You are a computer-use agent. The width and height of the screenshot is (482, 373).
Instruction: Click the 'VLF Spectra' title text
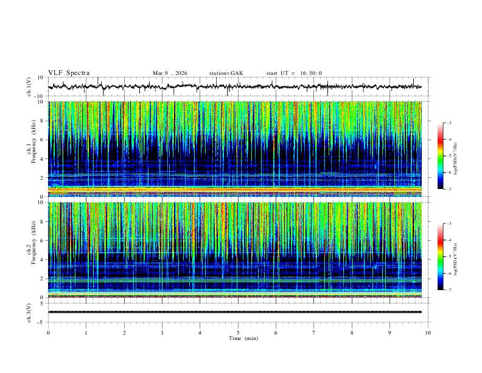click(x=69, y=73)
